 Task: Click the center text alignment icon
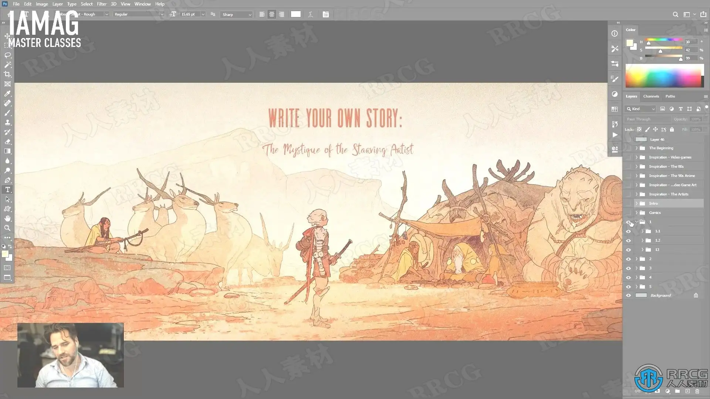[x=272, y=14]
